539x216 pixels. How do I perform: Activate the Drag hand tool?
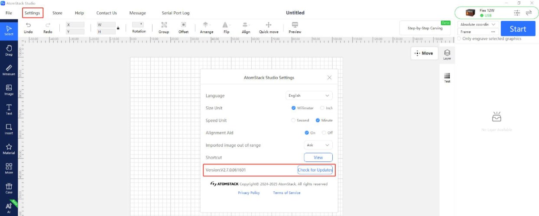(9, 50)
